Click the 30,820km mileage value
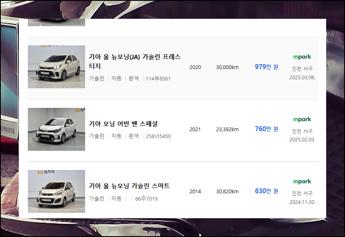 tap(227, 192)
